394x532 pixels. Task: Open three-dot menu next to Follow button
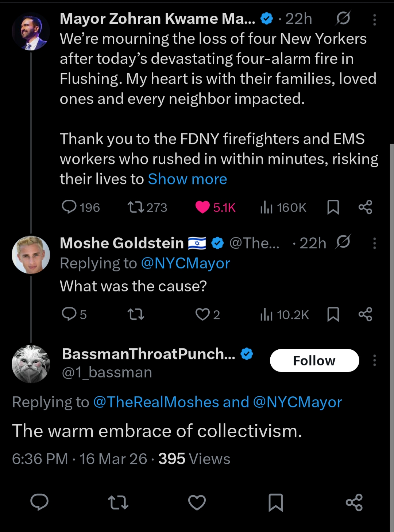click(x=374, y=361)
